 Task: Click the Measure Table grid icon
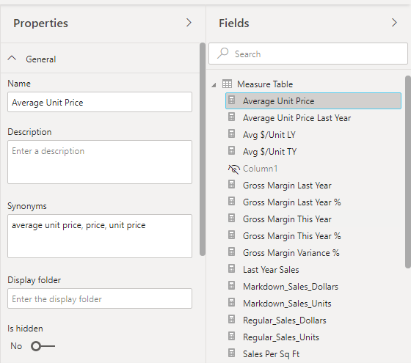(x=227, y=84)
